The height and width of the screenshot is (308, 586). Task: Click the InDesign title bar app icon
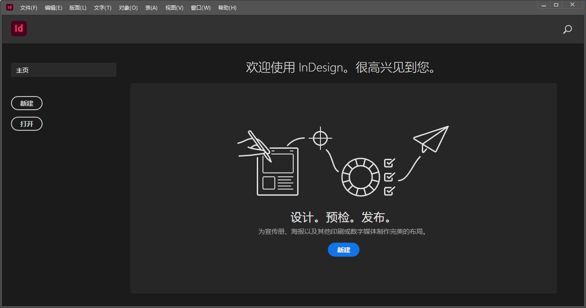10,7
